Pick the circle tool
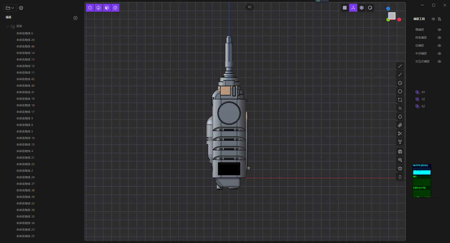Image resolution: width=450 pixels, height=243 pixels. tap(400, 83)
